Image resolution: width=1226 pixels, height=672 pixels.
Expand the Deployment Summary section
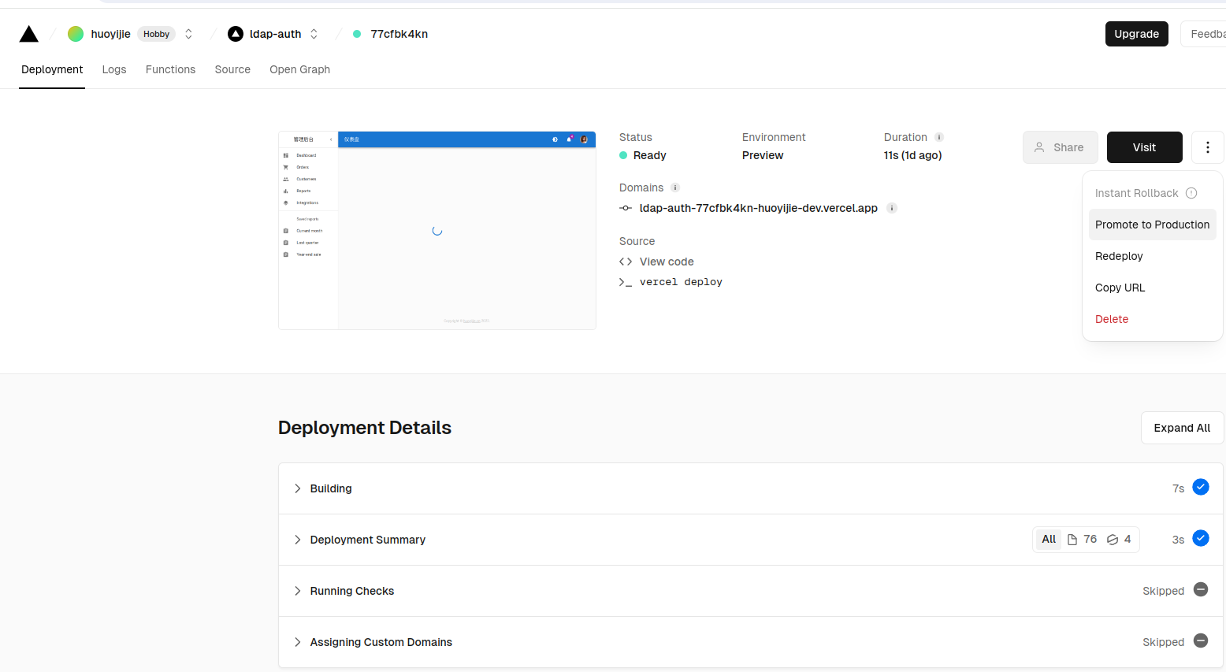click(298, 540)
